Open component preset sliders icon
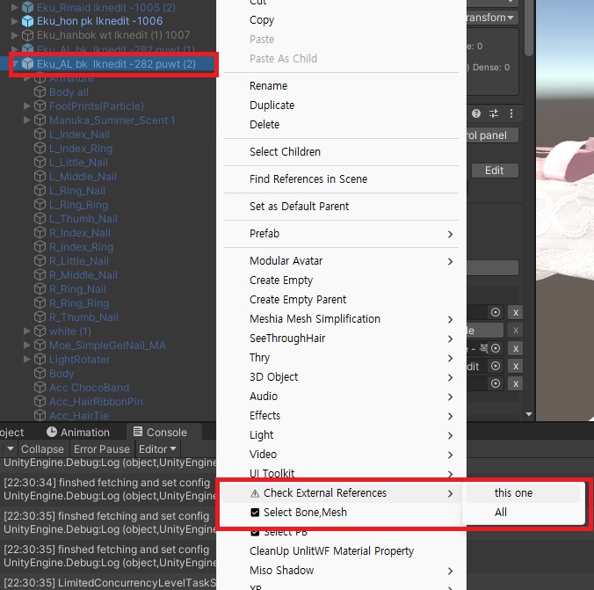 494,113
